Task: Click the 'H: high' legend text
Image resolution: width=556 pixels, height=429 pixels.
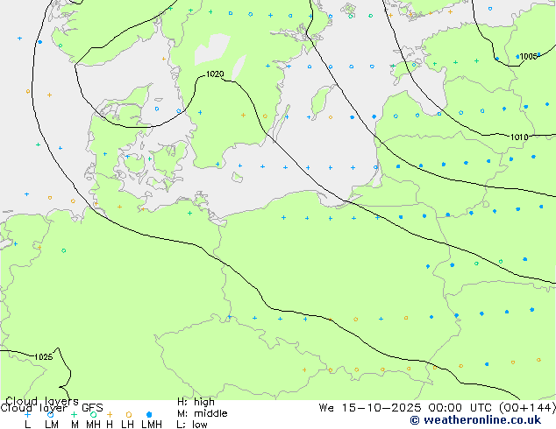Action: coord(196,402)
